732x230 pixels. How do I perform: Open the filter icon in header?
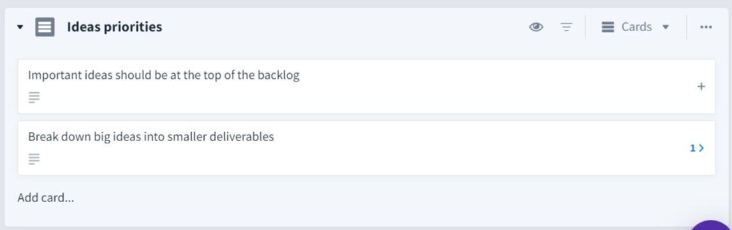[x=566, y=27]
